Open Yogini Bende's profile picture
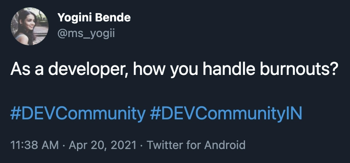350x163 pixels. point(29,26)
